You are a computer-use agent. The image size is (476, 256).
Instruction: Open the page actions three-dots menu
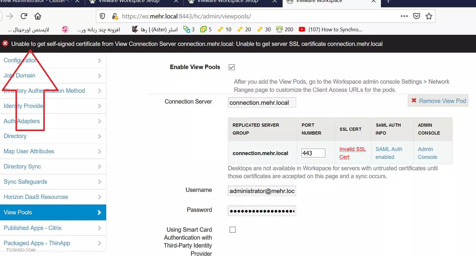coord(404,16)
